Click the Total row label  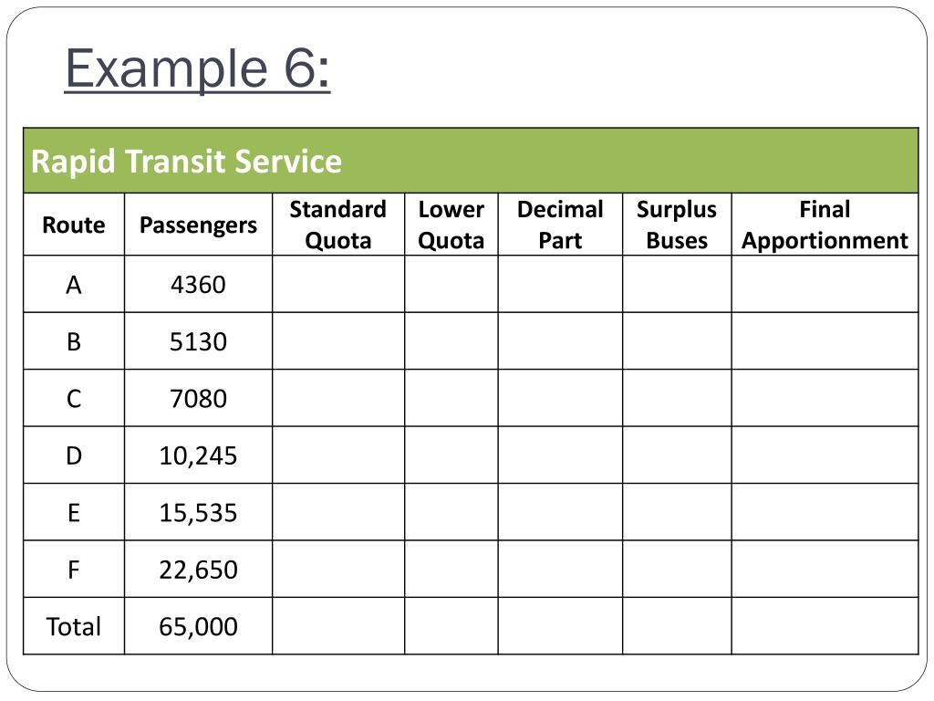(74, 626)
